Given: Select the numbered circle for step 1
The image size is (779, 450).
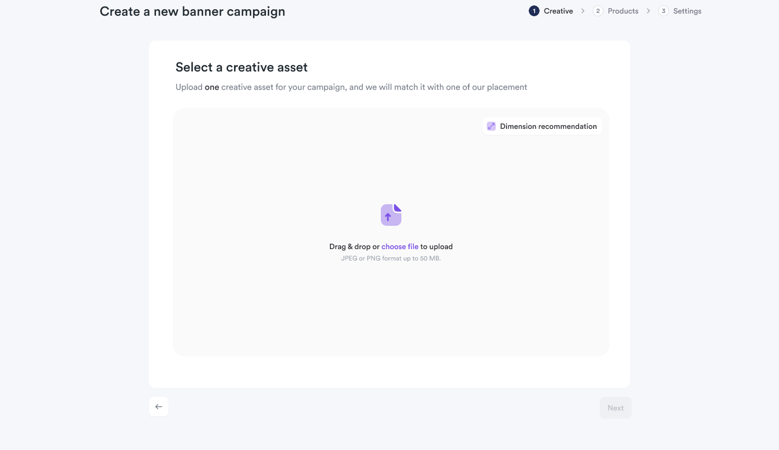Looking at the screenshot, I should [534, 10].
